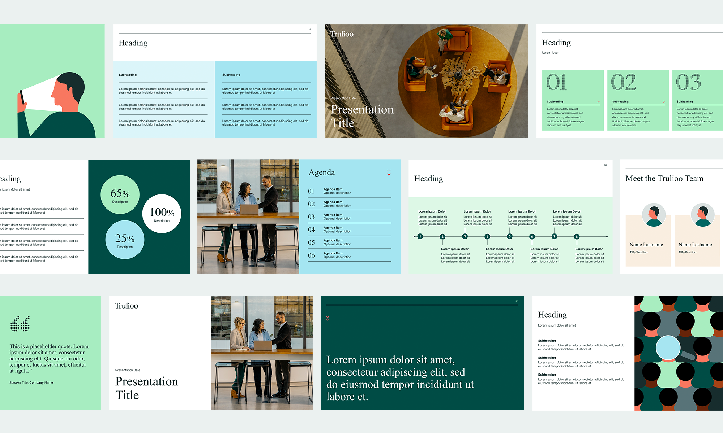The height and width of the screenshot is (433, 723).
Task: Open the person-with-phone illustration slide
Action: 52,81
